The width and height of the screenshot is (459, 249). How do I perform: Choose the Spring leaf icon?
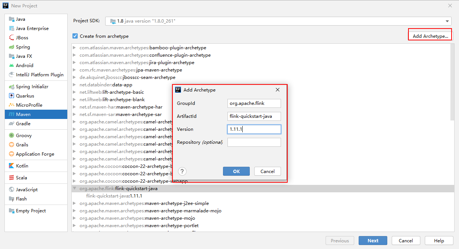point(12,47)
